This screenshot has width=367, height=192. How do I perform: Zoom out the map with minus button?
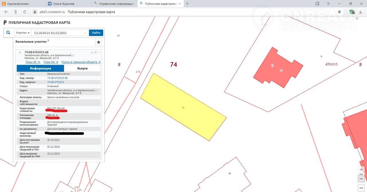click(x=361, y=179)
